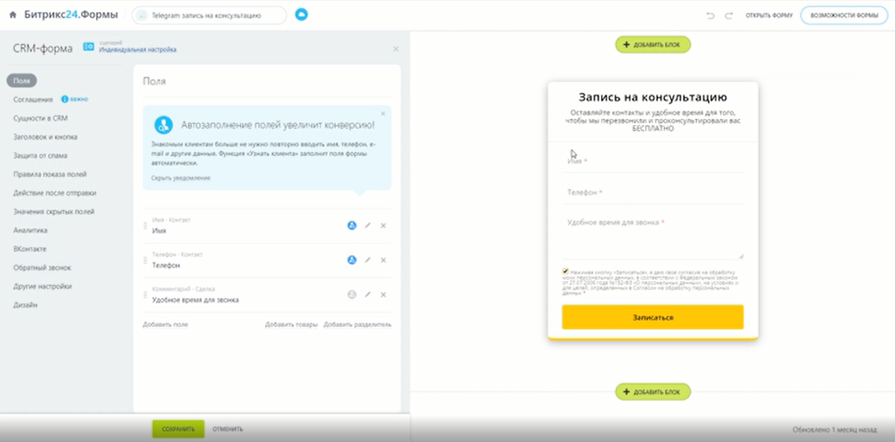Toggle autofill icon for Удобное время для звонка
This screenshot has width=895, height=442.
[352, 294]
